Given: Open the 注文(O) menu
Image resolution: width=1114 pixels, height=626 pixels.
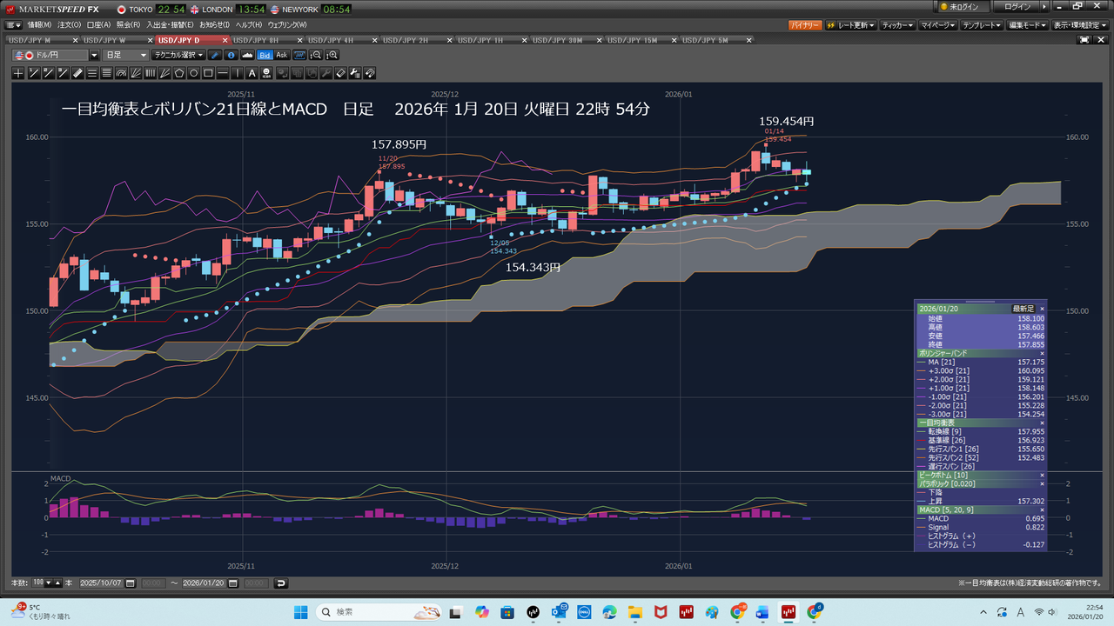Looking at the screenshot, I should point(70,25).
